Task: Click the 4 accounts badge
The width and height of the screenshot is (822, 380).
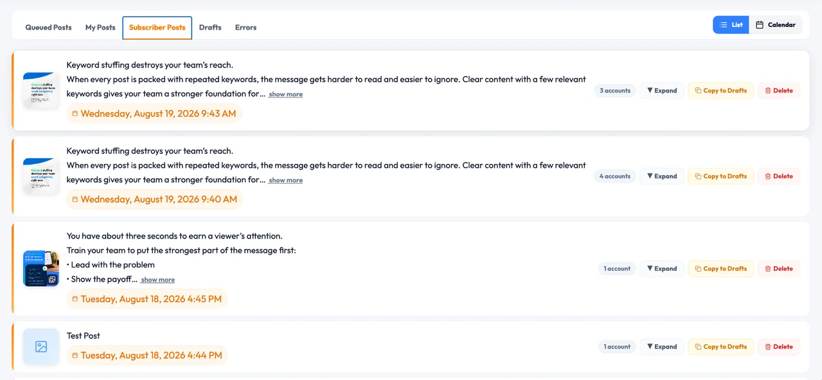Action: pos(615,176)
